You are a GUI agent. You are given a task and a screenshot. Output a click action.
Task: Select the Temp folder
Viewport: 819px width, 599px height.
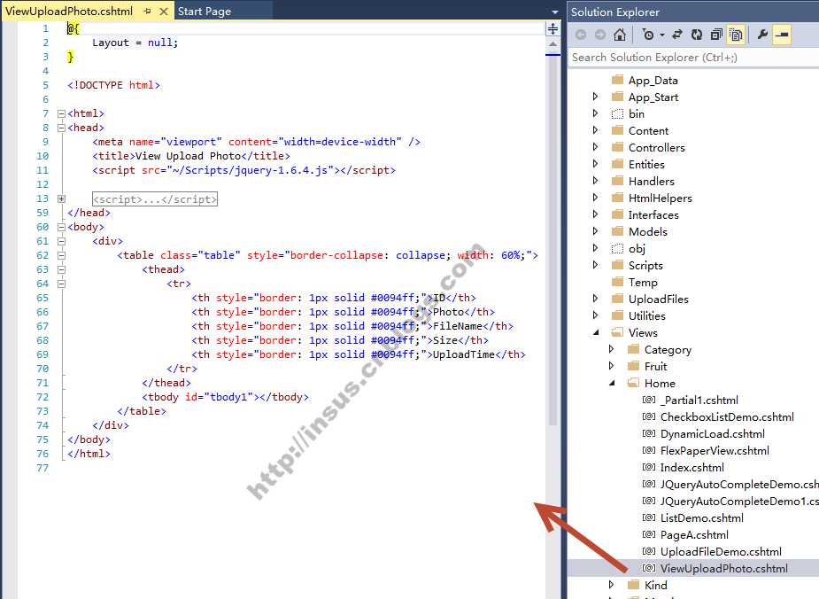pos(643,283)
